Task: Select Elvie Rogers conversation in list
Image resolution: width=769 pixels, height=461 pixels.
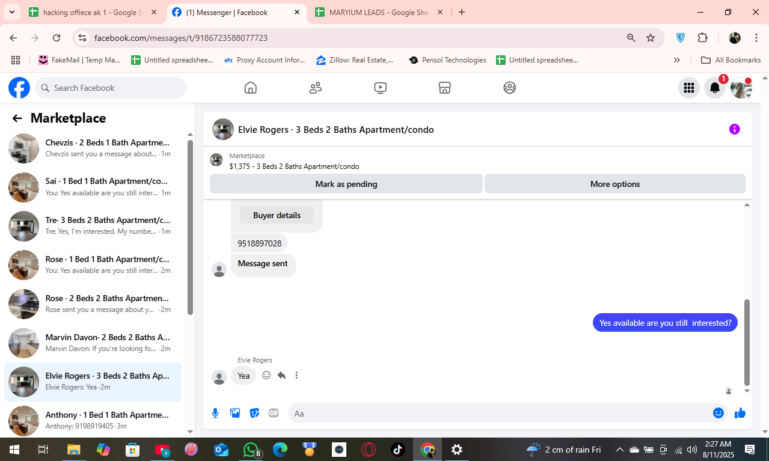Action: [x=93, y=382]
